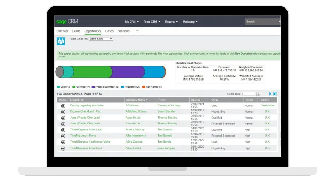Open status arrow for ExpenseCheckLead - Fax
The height and width of the screenshot is (181, 335).
click(x=63, y=112)
